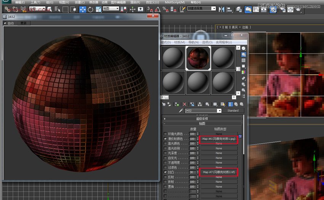Open 实用程序(U) menu in material editor
This screenshot has width=324, height=200.
224,42
